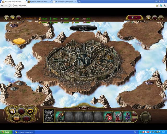Viewport: 167px width, 134px height.
Task: Select the ruined city in the center
Action: click(x=83, y=62)
